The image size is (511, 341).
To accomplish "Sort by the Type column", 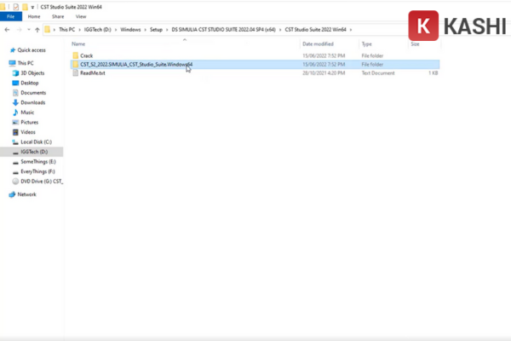I will pyautogui.click(x=366, y=43).
